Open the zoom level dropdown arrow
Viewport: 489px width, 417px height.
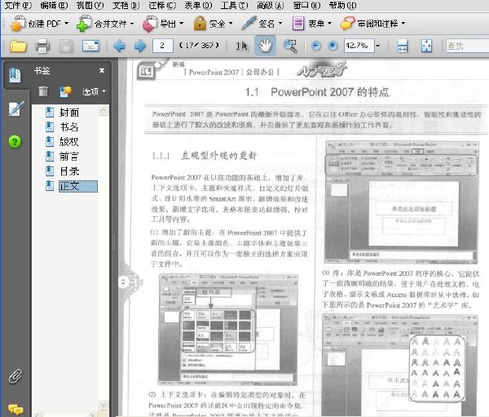pyautogui.click(x=377, y=46)
